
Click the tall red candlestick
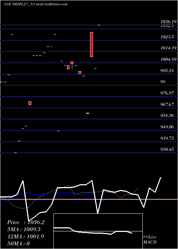(91, 44)
